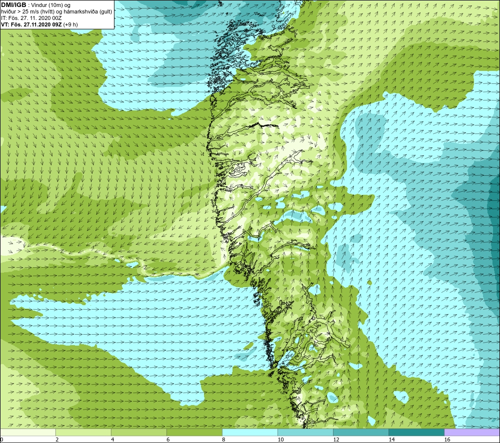Click the legend tick label '8'
The width and height of the screenshot is (500, 443).
point(223,440)
